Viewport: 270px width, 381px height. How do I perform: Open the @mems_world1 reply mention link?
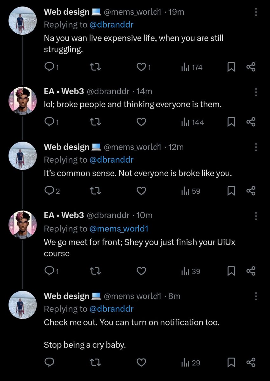point(119,229)
